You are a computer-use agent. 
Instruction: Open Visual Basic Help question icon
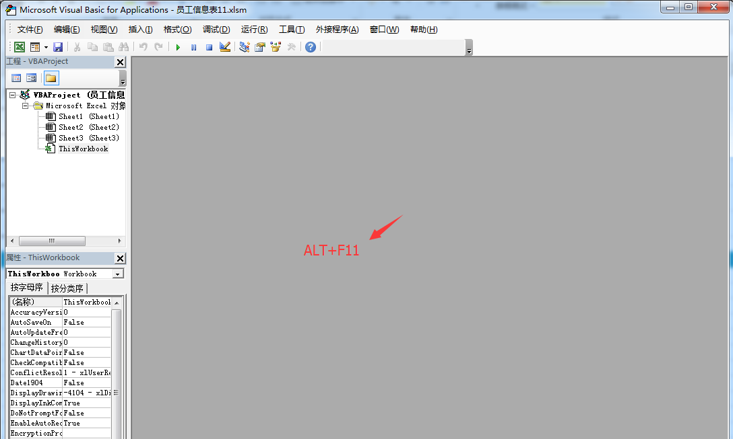[311, 47]
